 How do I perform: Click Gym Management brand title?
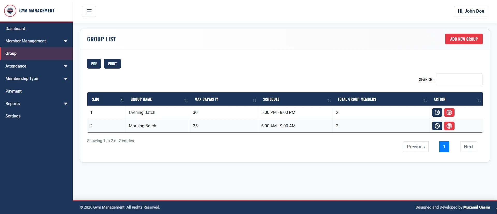pyautogui.click(x=37, y=11)
